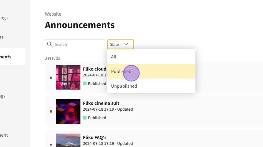Click the Fliko FAQ's mountain thumbnail
This screenshot has width=263, height=147.
(68, 141)
